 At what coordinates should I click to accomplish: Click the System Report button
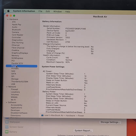(x=83, y=130)
